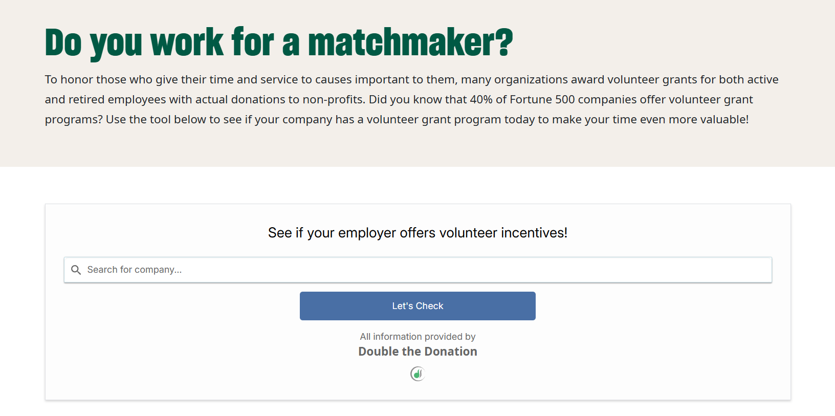
Task: Follow the 'All information provided by' attribution text
Action: pos(417,337)
